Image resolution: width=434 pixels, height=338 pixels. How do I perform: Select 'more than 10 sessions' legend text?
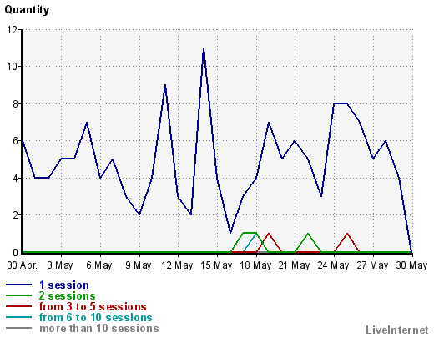click(x=99, y=328)
